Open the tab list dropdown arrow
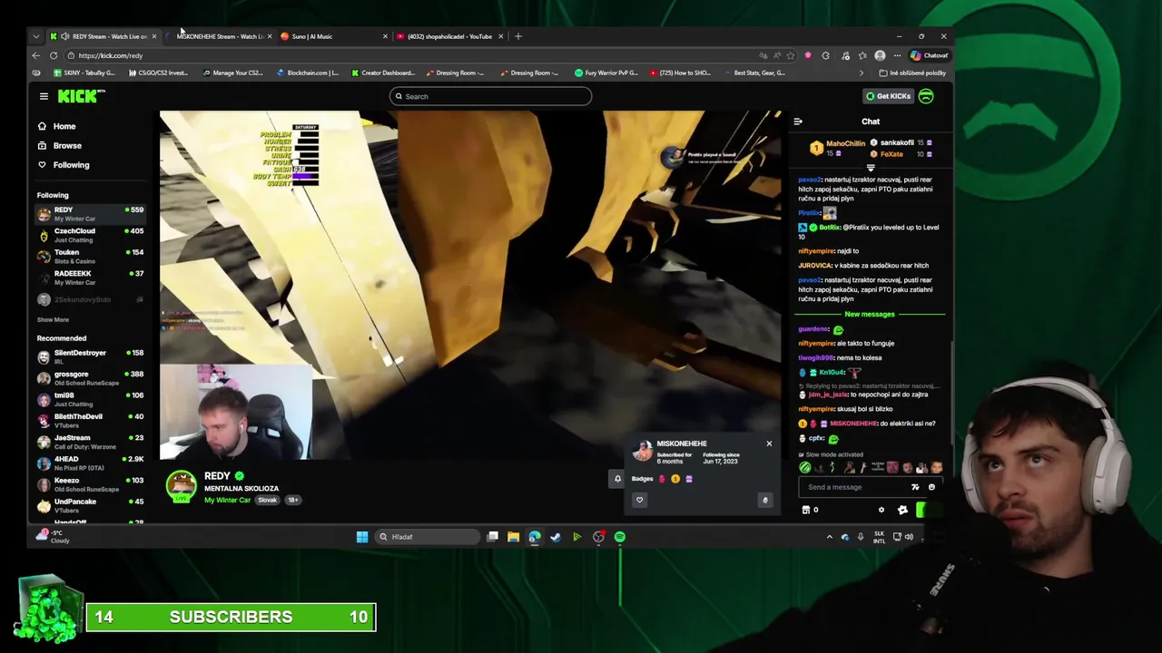This screenshot has height=653, width=1162. (36, 36)
